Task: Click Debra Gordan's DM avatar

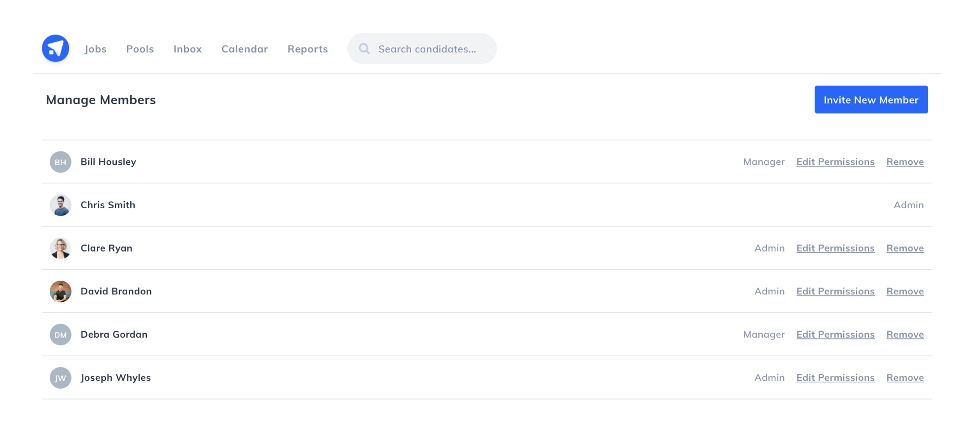Action: [60, 334]
